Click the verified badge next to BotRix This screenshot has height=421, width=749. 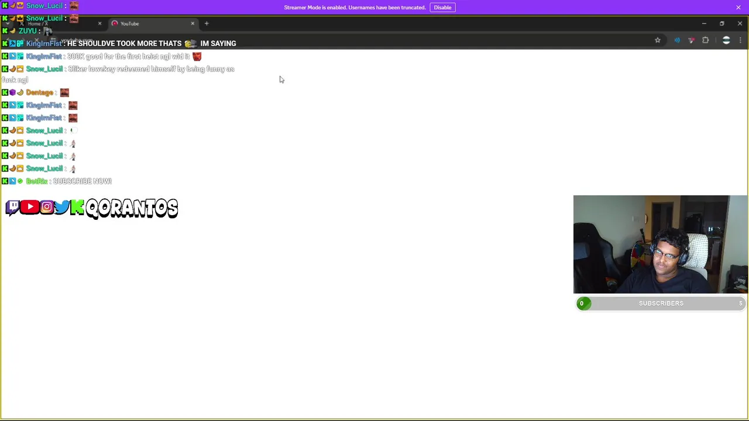(20, 181)
